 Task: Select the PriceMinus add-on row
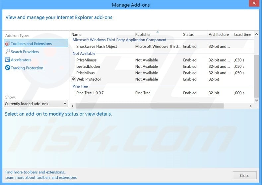coord(162,73)
